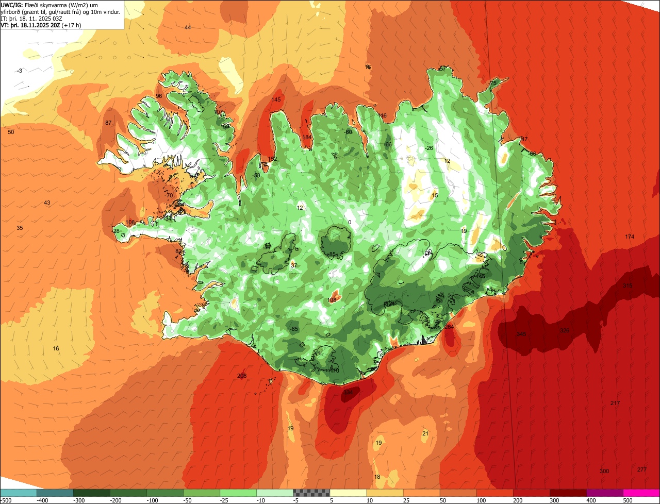Click the -500 legend label
Image resolution: width=660 pixels, height=504 pixels.
(x=6, y=500)
